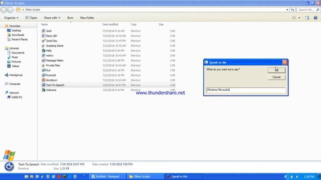Click the search magnifier icon
Screen dimensions: 321x180
[x=317, y=9]
